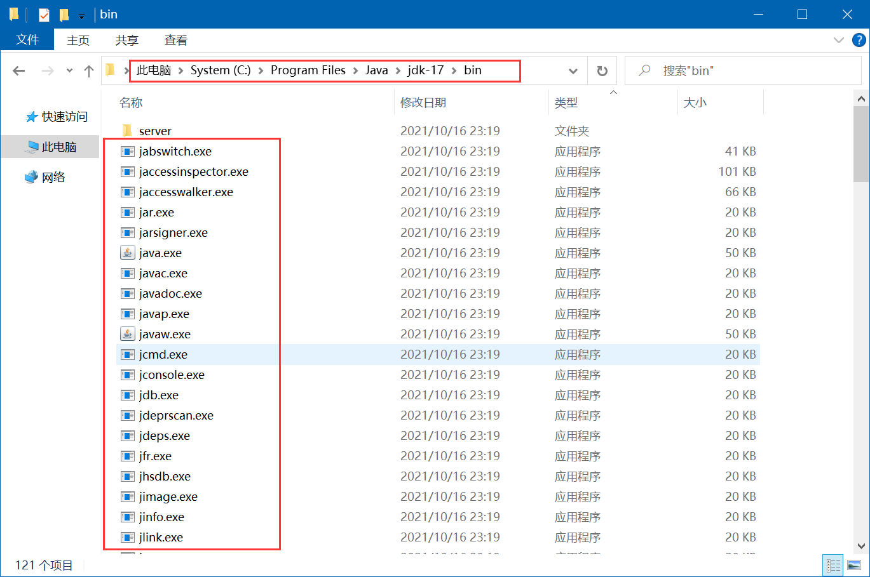Click the server folder icon
The image size is (870, 577).
[x=127, y=131]
